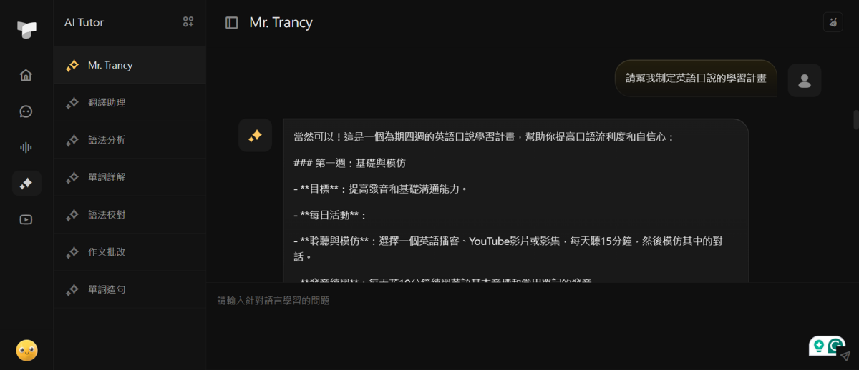Screen dimensions: 859x370
Task: Select the 作文批改 tutor
Action: click(130, 252)
